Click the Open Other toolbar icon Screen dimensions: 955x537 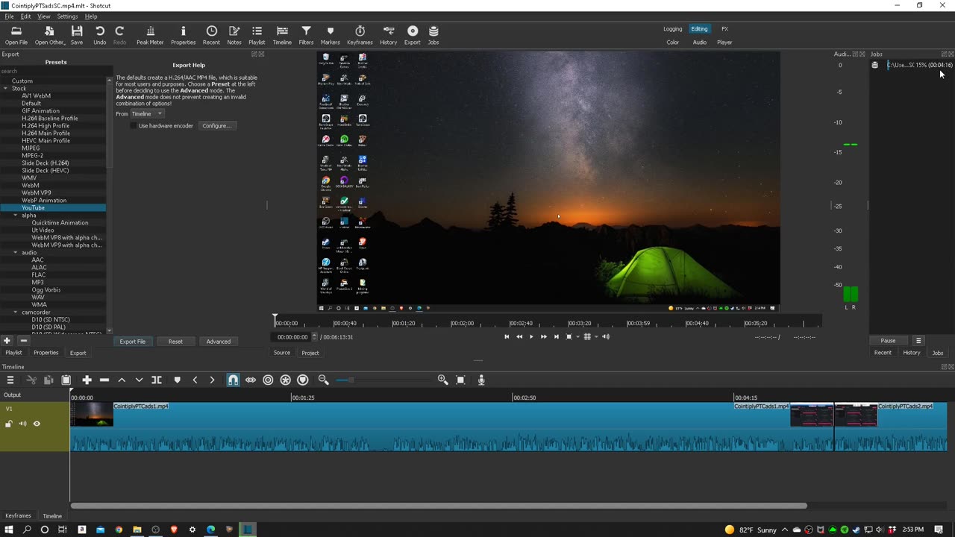click(x=49, y=34)
